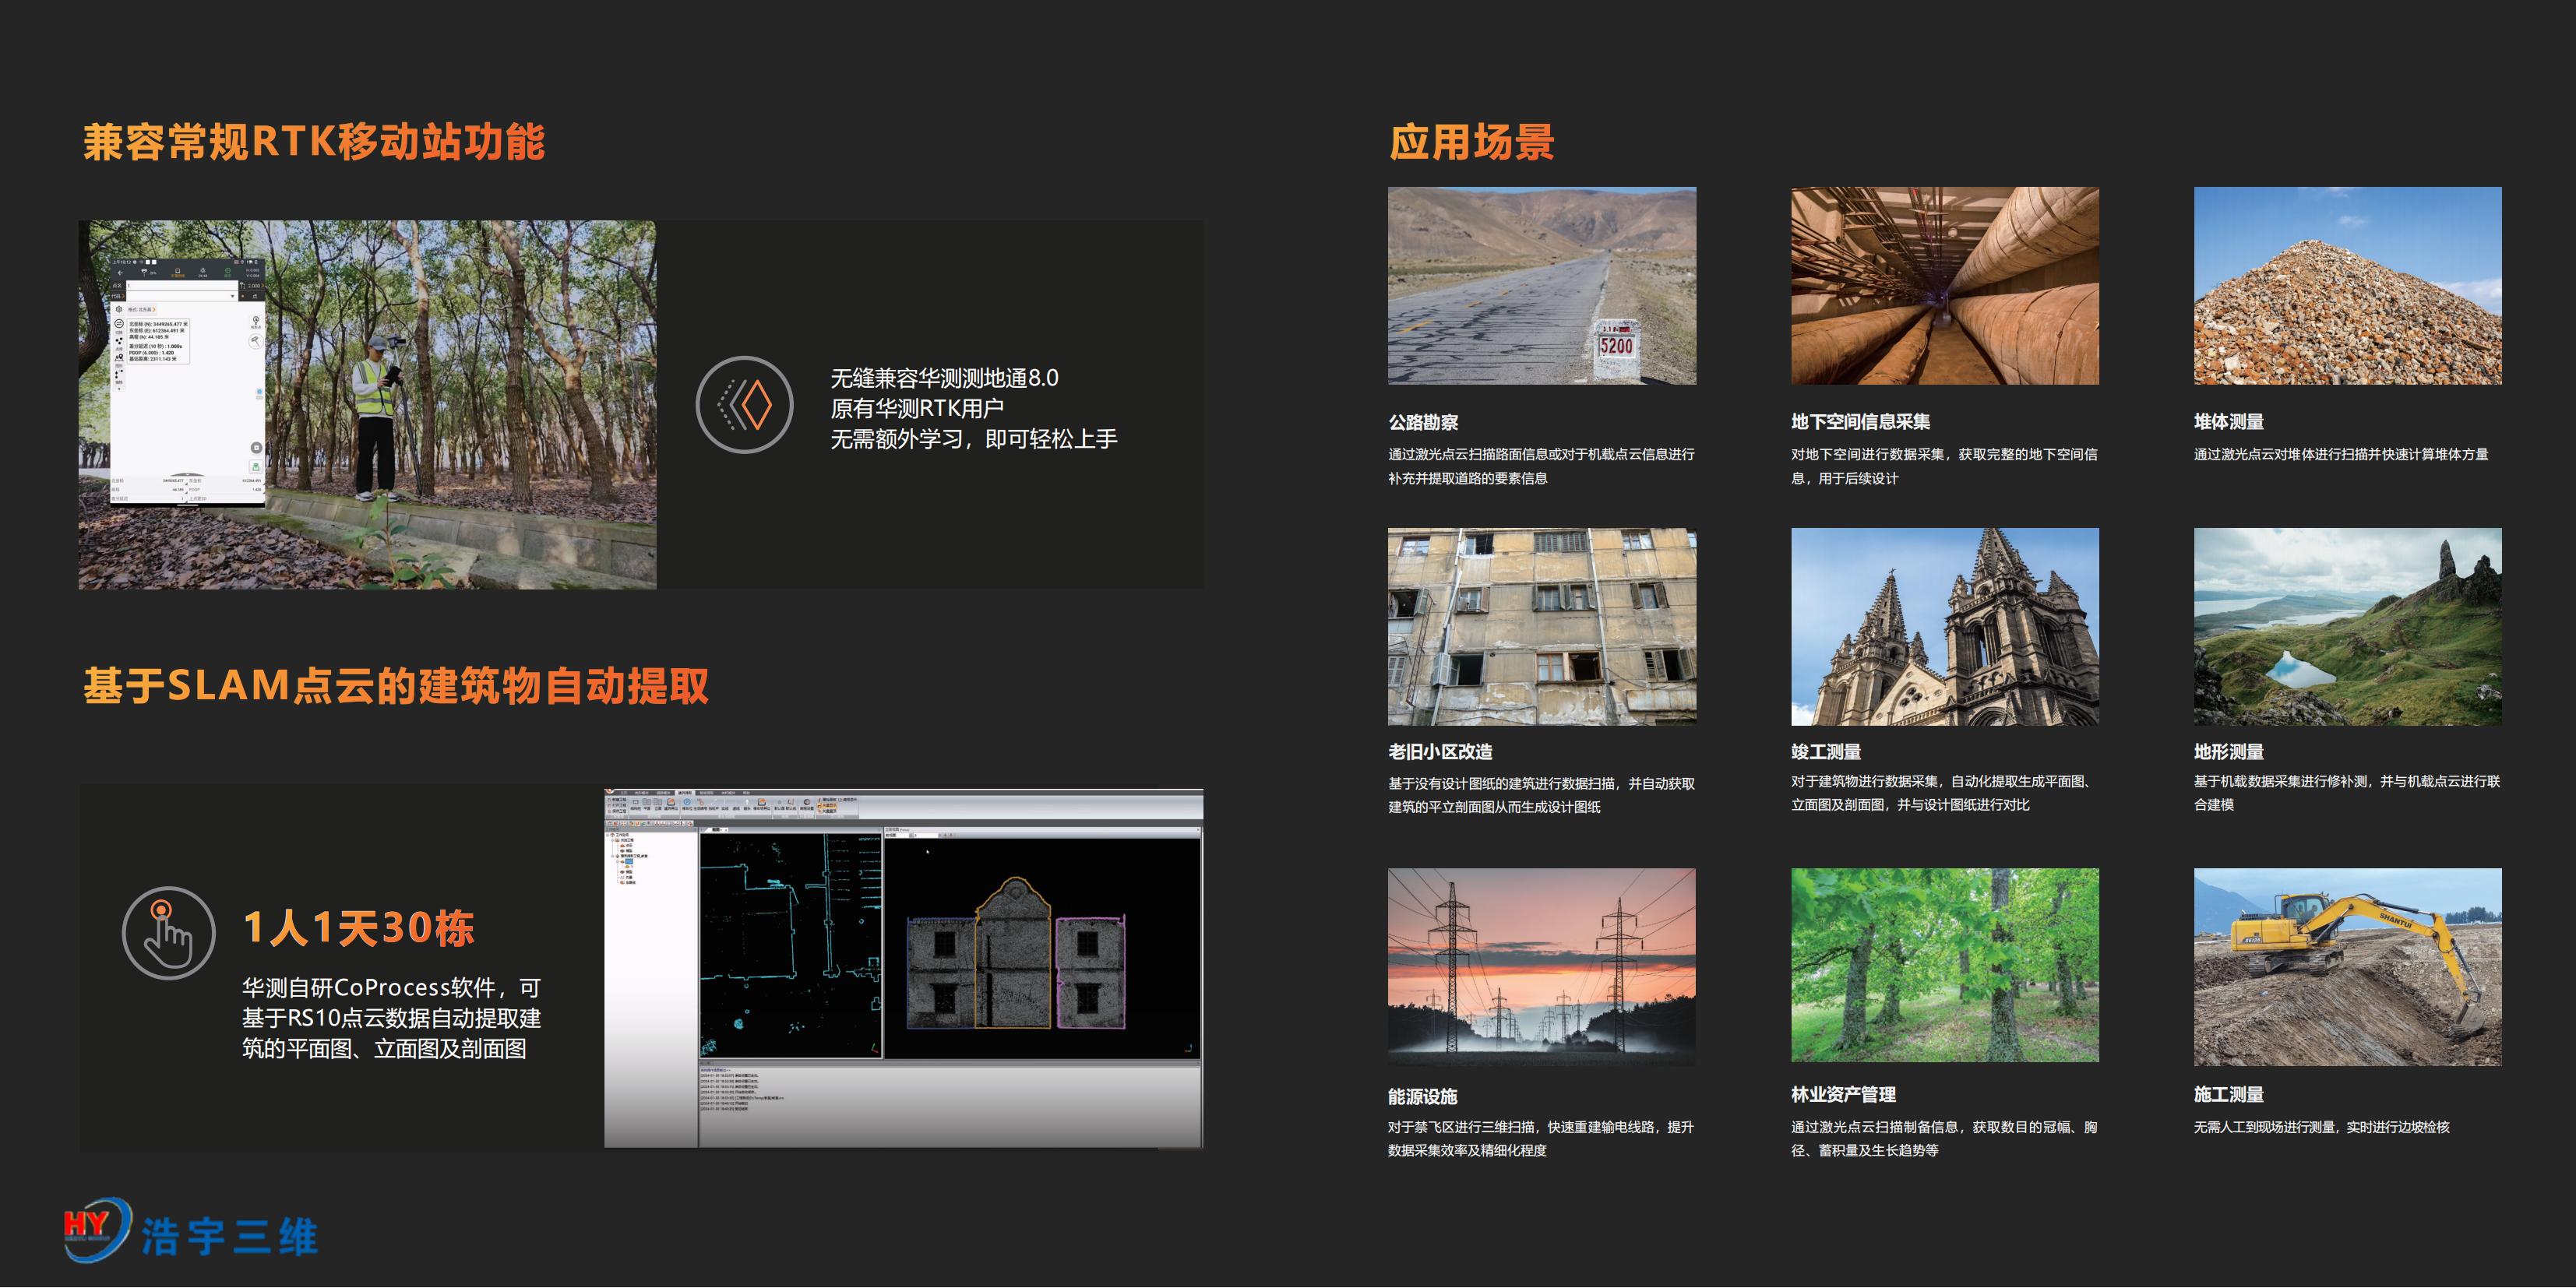Open 工程设置 settings icon in CoProcess

tap(808, 804)
